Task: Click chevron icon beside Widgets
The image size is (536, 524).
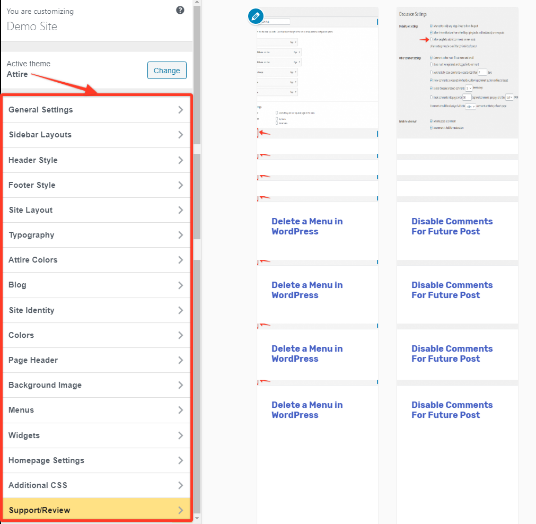Action: click(181, 435)
